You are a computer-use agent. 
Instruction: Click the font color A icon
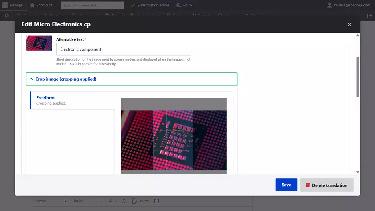[111, 201]
